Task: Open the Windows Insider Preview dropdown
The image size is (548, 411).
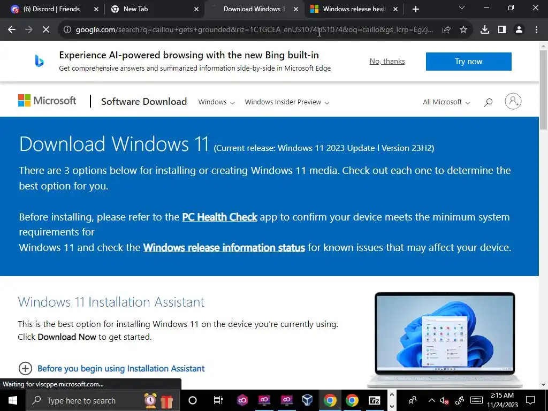Action: coord(287,102)
